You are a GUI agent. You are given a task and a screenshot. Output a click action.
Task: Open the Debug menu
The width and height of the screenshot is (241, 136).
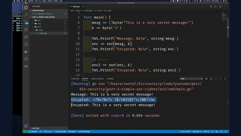44,1
